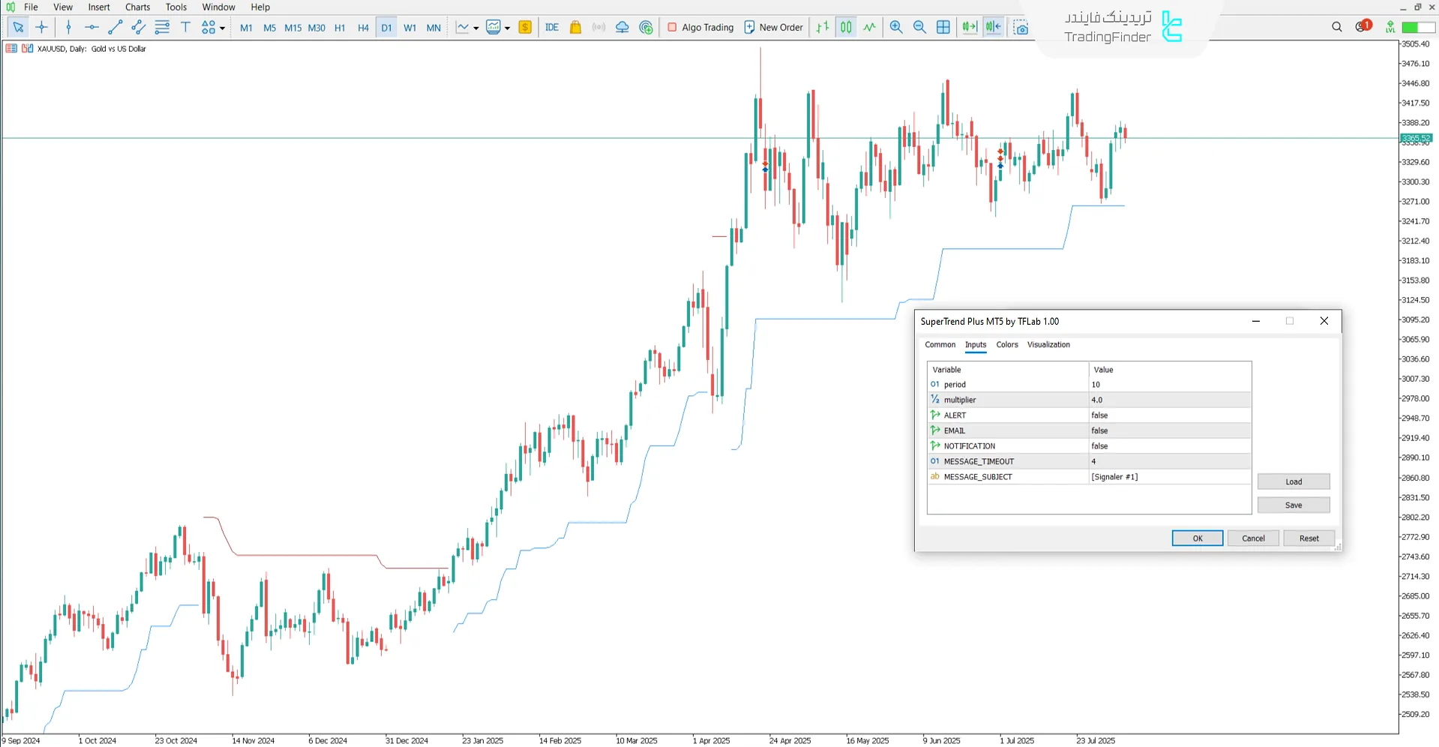Select the trendline drawing tool
Image resolution: width=1439 pixels, height=747 pixels.
[x=115, y=28]
